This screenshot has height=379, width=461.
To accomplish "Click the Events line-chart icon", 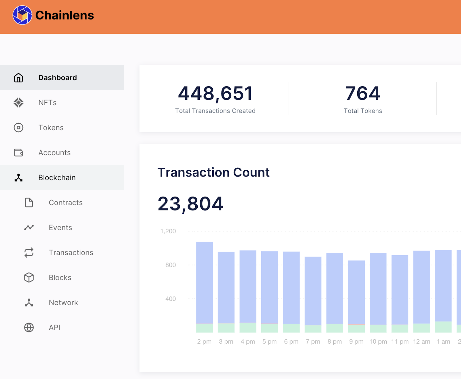I will 29,227.
